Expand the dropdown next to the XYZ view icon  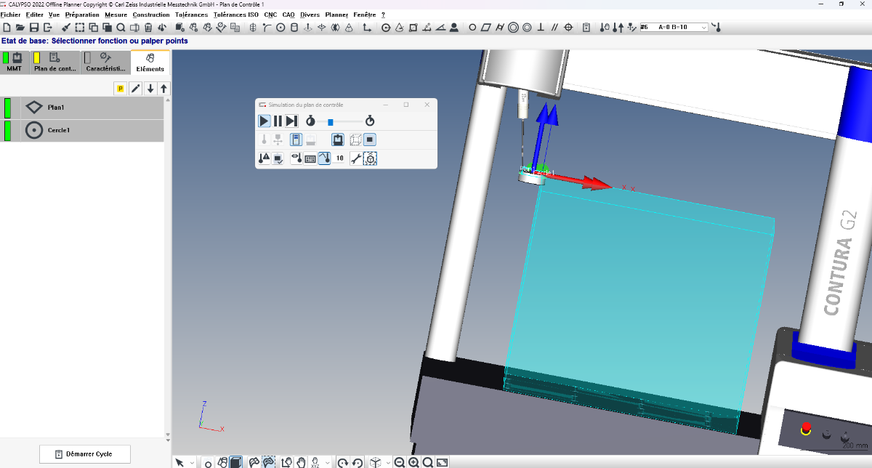click(x=328, y=463)
